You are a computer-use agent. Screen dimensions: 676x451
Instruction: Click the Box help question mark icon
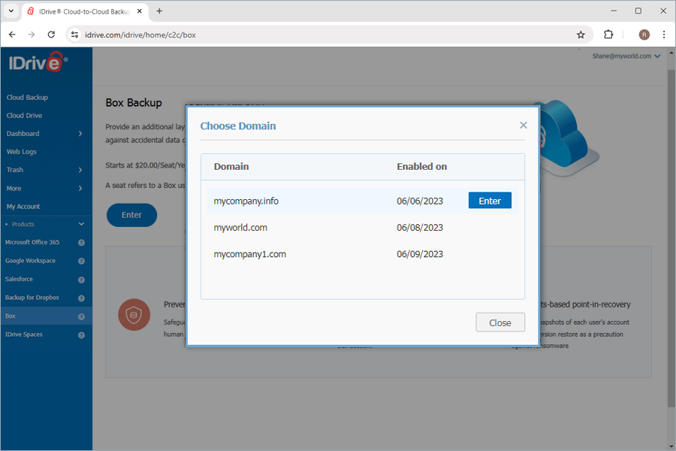tap(82, 316)
